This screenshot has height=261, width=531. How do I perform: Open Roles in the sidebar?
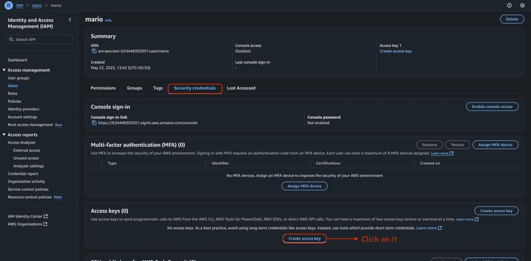[x=13, y=93]
